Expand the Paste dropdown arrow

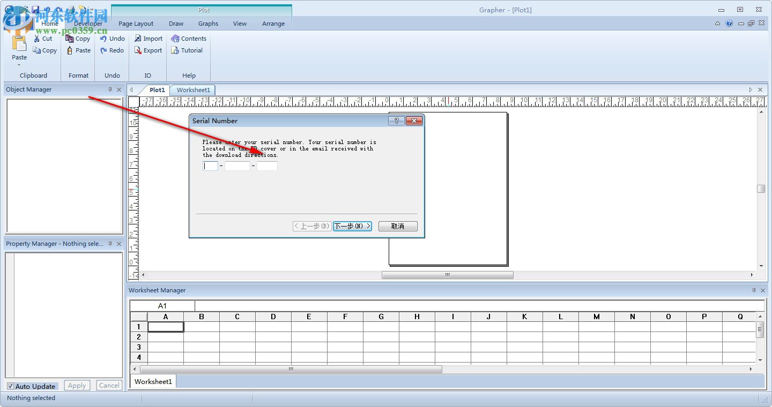[19, 65]
